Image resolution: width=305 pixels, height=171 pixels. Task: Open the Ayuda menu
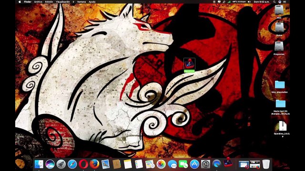pyautogui.click(x=92, y=2)
